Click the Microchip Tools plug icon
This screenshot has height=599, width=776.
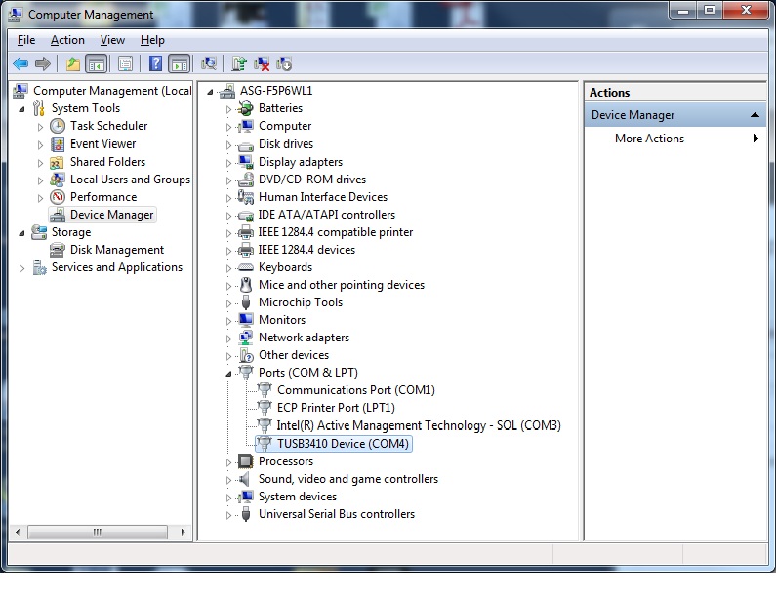point(245,302)
